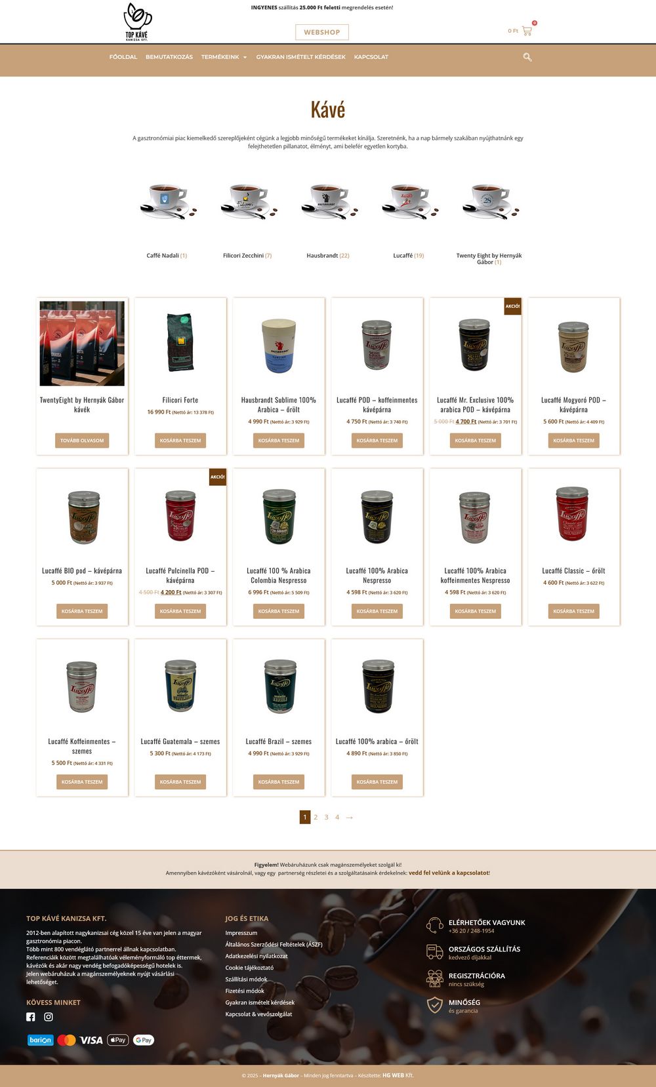Open Lucaffé Classic – őrölt product thumbnail
This screenshot has width=656, height=1087.
coord(573,515)
